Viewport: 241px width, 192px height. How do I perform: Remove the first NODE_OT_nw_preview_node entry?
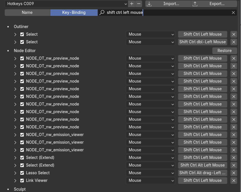234,58
